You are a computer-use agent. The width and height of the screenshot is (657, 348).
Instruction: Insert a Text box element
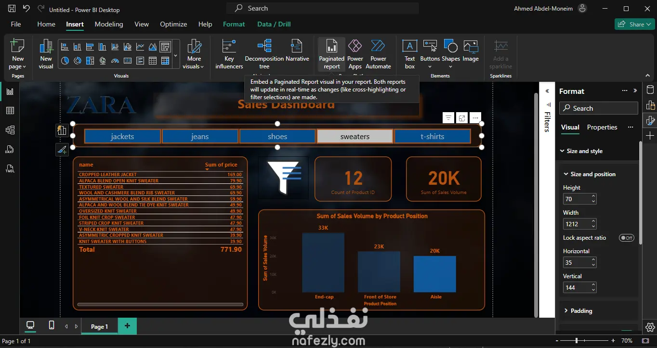(409, 54)
